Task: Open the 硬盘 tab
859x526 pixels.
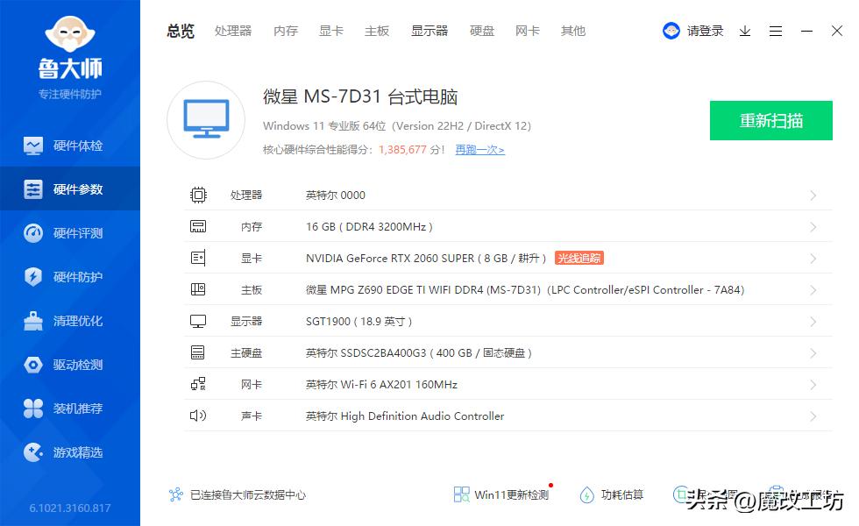Action: pyautogui.click(x=481, y=31)
